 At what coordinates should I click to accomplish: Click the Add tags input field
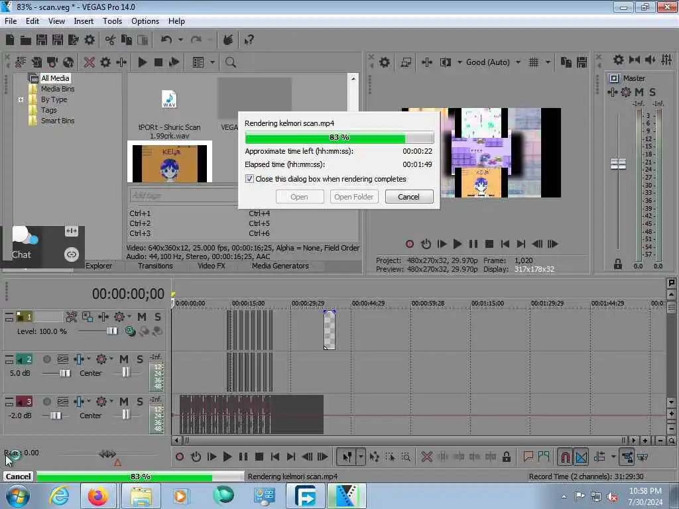pos(184,196)
